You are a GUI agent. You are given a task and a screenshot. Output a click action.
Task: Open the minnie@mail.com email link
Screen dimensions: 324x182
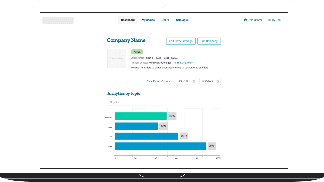tap(183, 63)
